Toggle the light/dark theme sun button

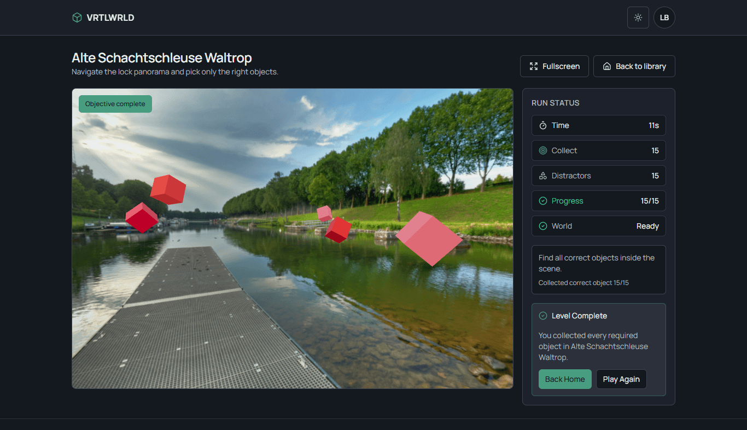[x=638, y=18]
